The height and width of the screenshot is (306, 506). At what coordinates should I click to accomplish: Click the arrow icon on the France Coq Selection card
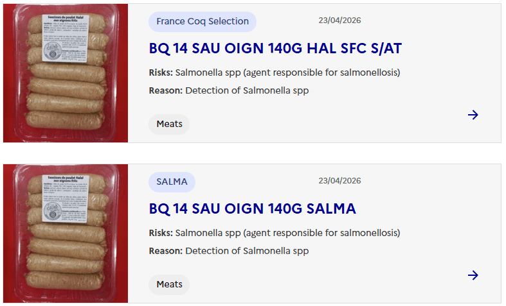473,115
